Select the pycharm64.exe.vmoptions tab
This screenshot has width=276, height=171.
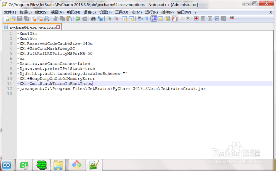tap(33, 27)
